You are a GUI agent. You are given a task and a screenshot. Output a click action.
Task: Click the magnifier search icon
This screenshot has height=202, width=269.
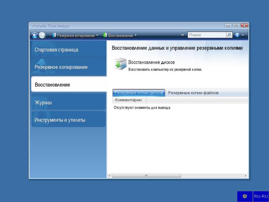(x=229, y=35)
